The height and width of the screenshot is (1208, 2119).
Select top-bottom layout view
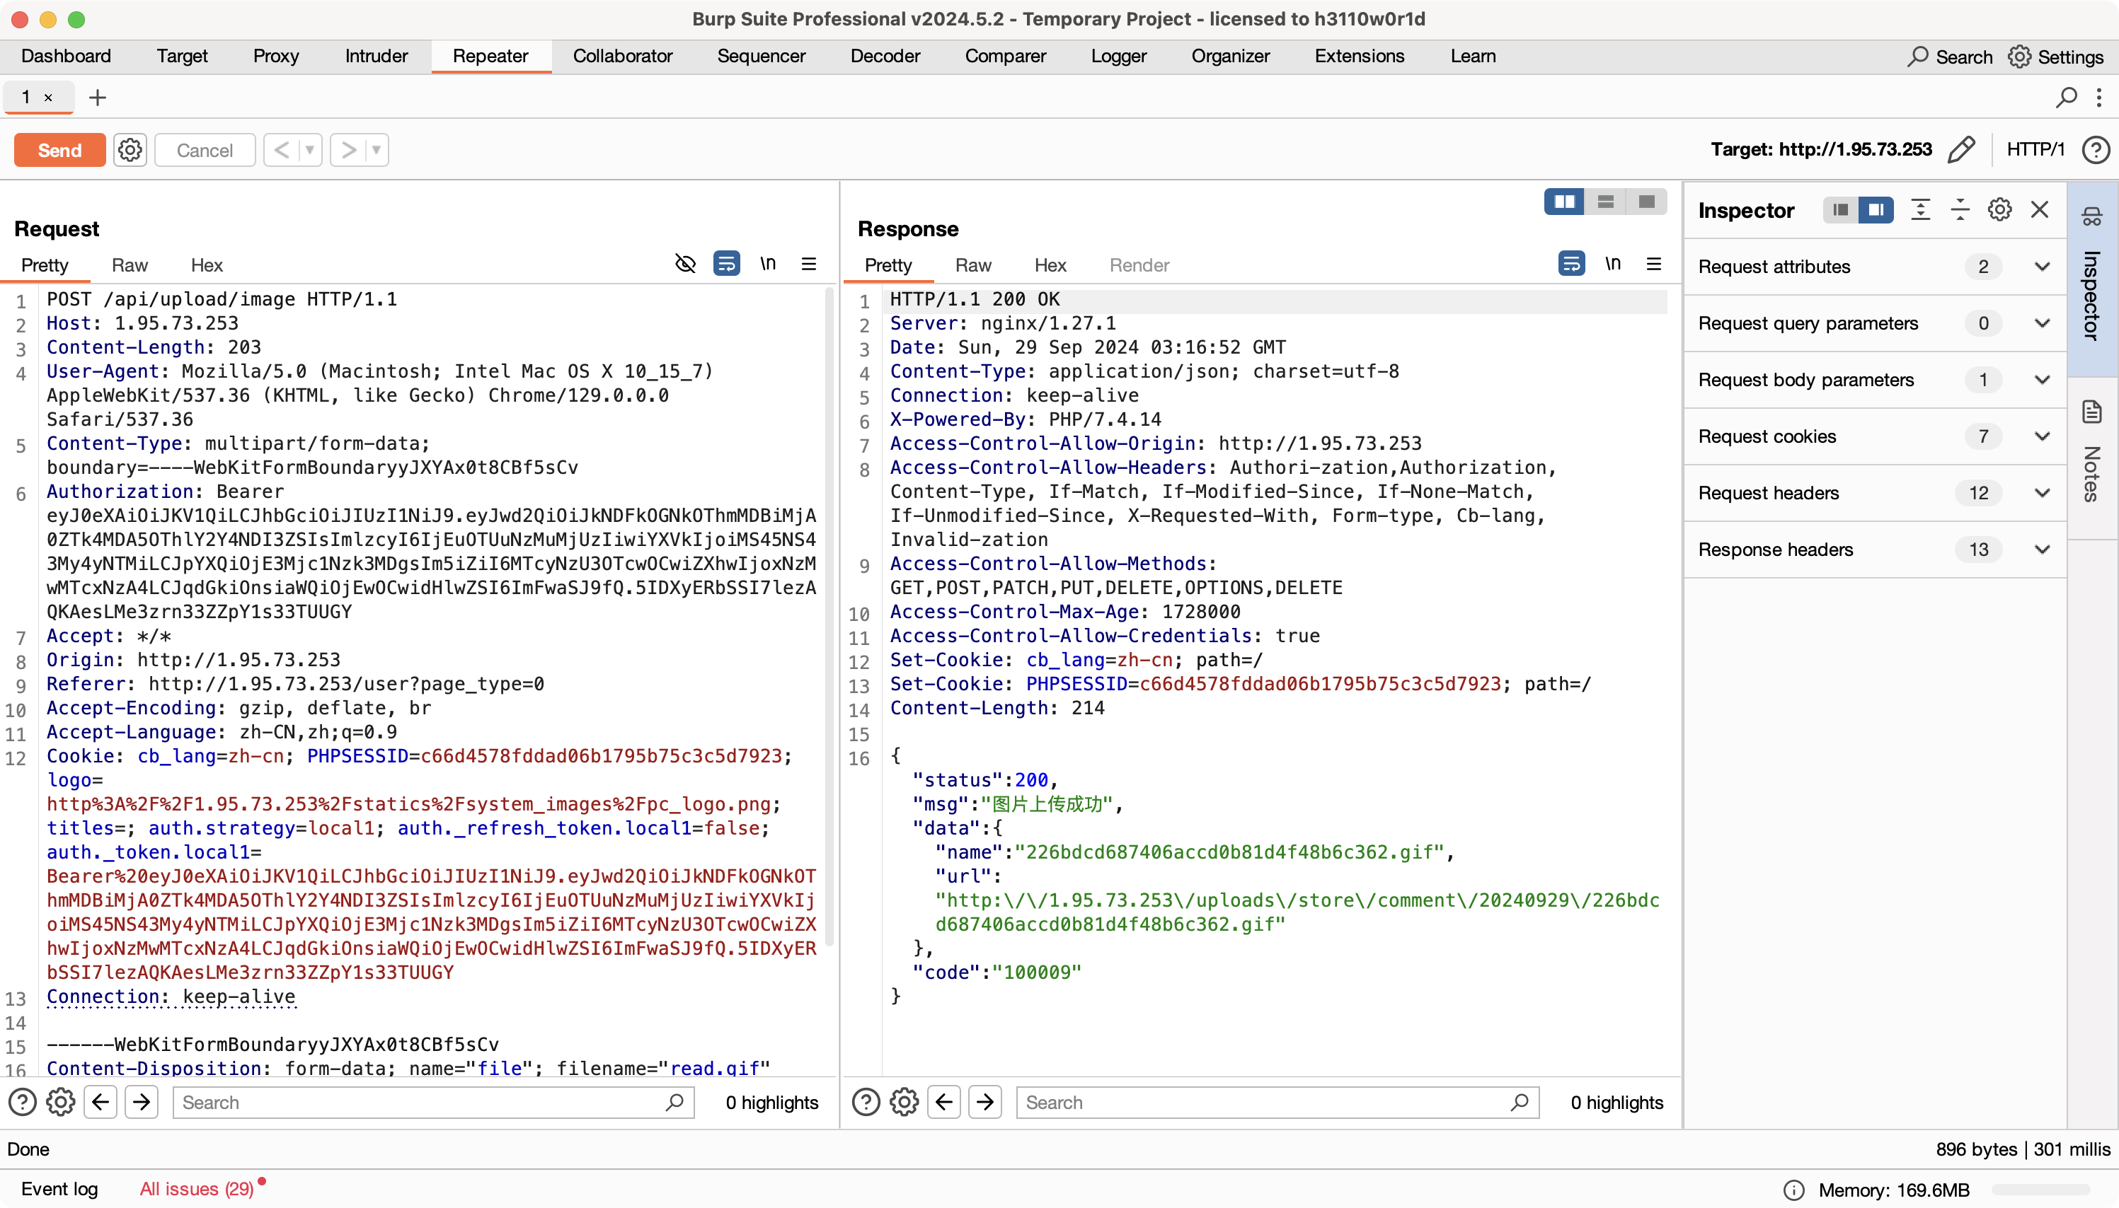click(x=1605, y=202)
